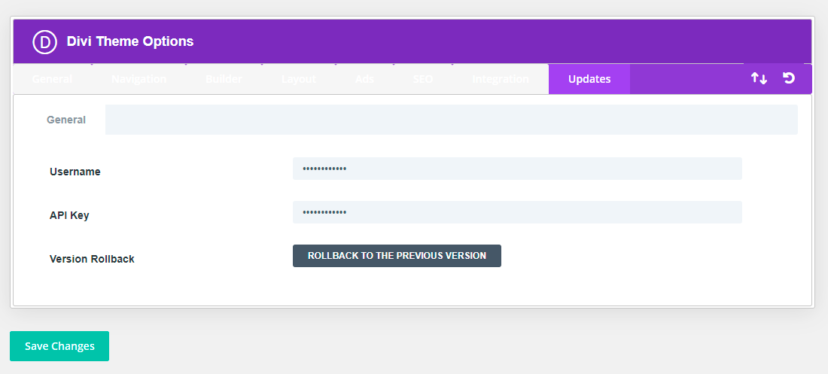The height and width of the screenshot is (374, 828).
Task: Focus the API Key input field
Action: click(517, 211)
